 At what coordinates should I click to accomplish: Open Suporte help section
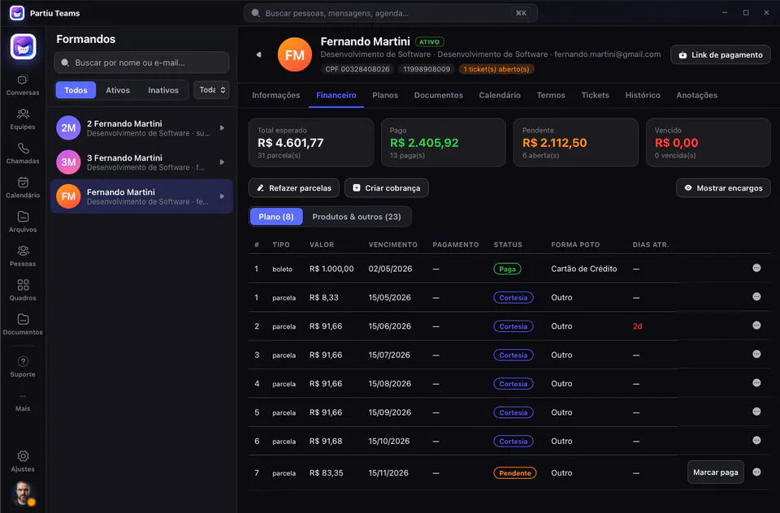23,367
